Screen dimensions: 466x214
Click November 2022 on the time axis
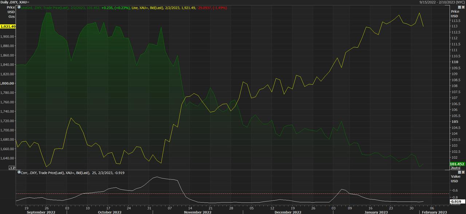(197, 212)
